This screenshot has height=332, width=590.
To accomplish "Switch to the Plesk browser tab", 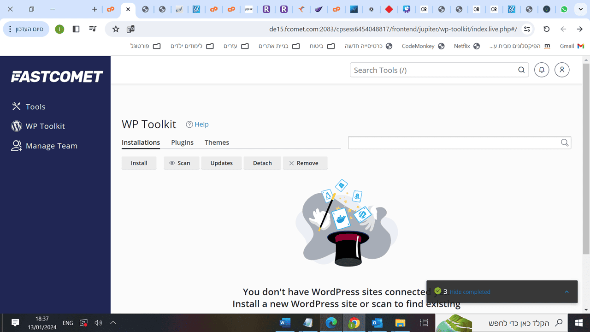I will coord(249,9).
